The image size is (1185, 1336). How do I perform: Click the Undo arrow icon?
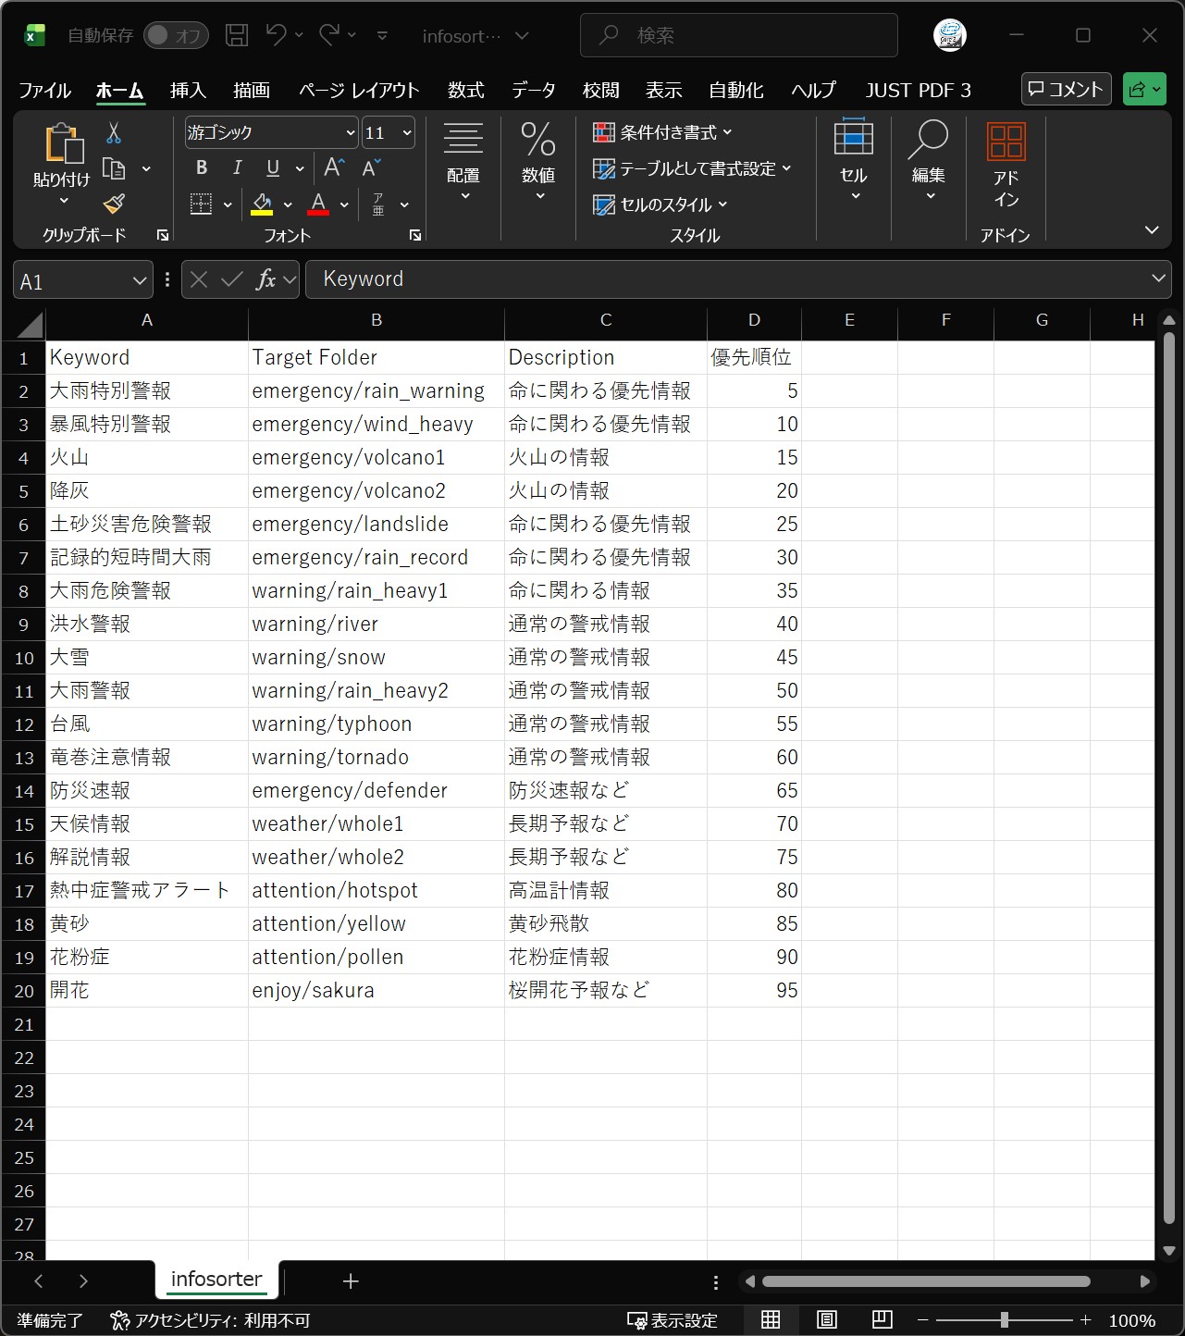276,34
